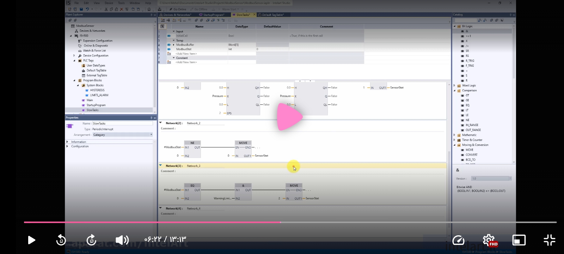
Task: Click the red Delete X toolbar icon
Action: pyautogui.click(x=122, y=9)
